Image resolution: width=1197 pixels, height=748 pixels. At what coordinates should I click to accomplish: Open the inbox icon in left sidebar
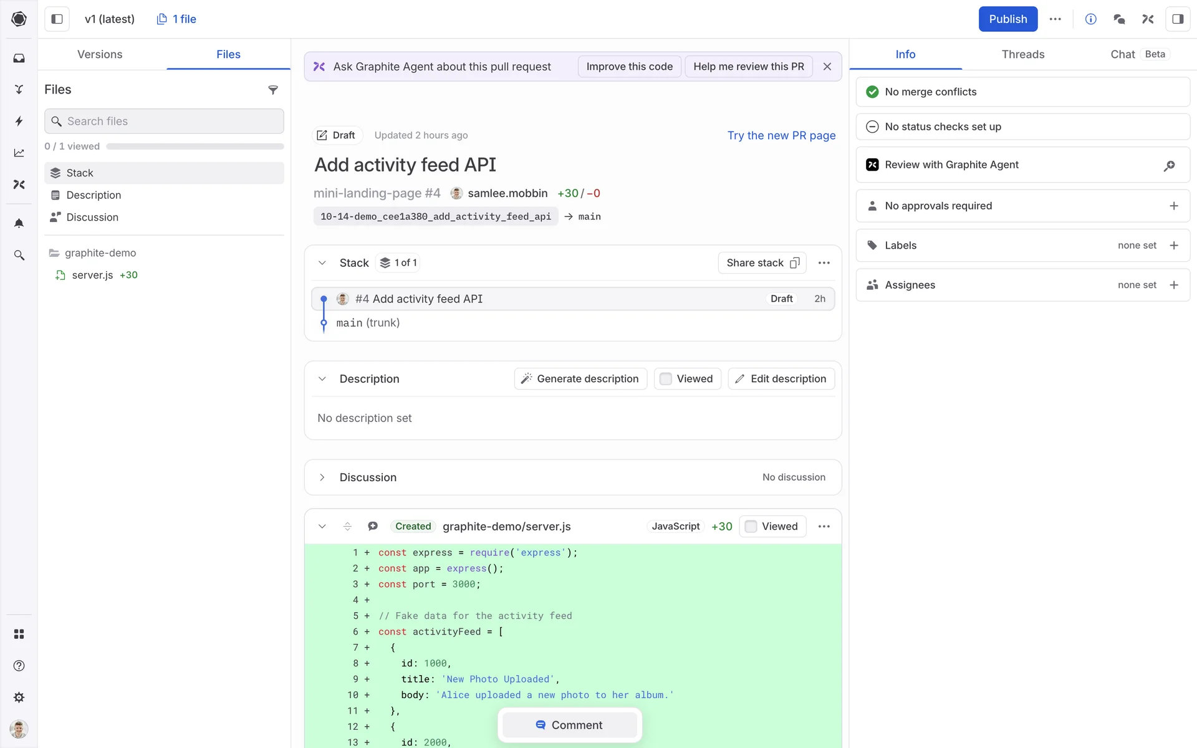(19, 58)
